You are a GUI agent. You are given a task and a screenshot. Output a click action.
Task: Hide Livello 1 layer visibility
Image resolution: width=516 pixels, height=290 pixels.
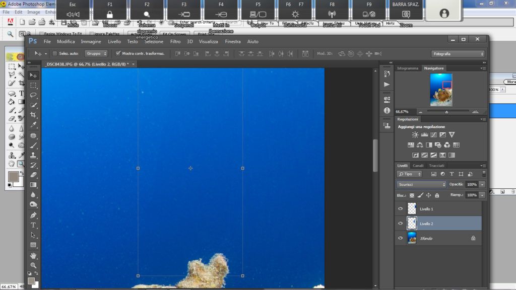tap(401, 208)
